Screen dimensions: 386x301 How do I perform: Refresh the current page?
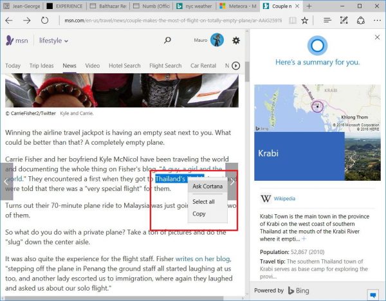point(44,21)
